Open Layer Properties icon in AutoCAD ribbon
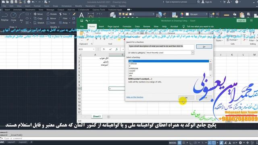 [x=113, y=15]
